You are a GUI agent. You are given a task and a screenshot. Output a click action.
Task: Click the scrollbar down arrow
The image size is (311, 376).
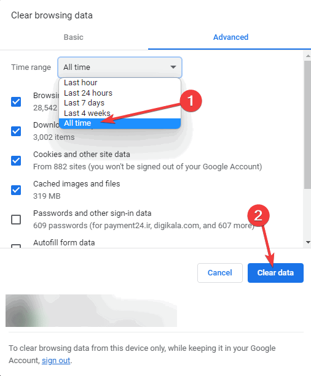point(308,242)
